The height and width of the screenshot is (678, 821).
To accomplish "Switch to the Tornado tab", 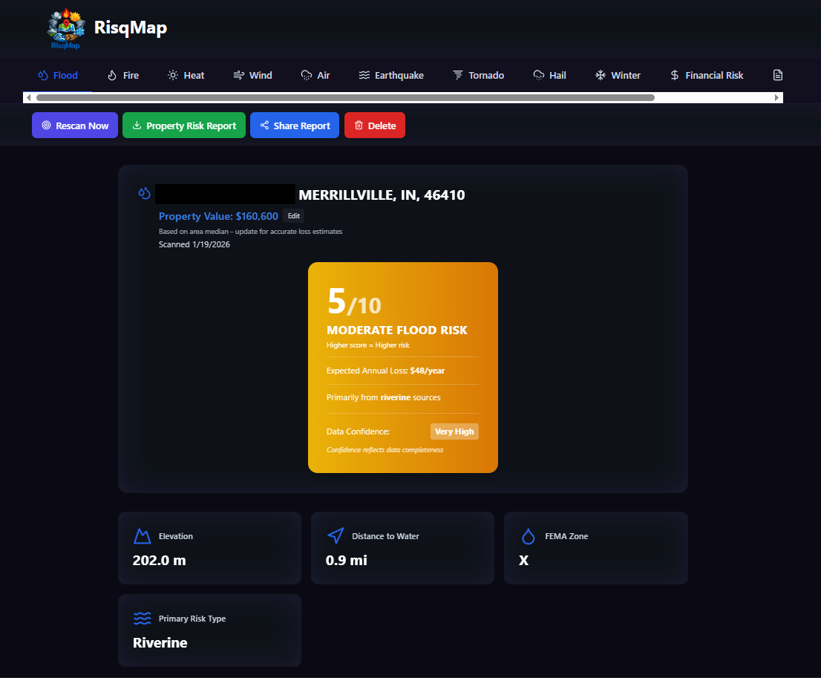I will 478,75.
